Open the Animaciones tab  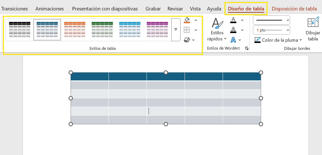pos(49,9)
